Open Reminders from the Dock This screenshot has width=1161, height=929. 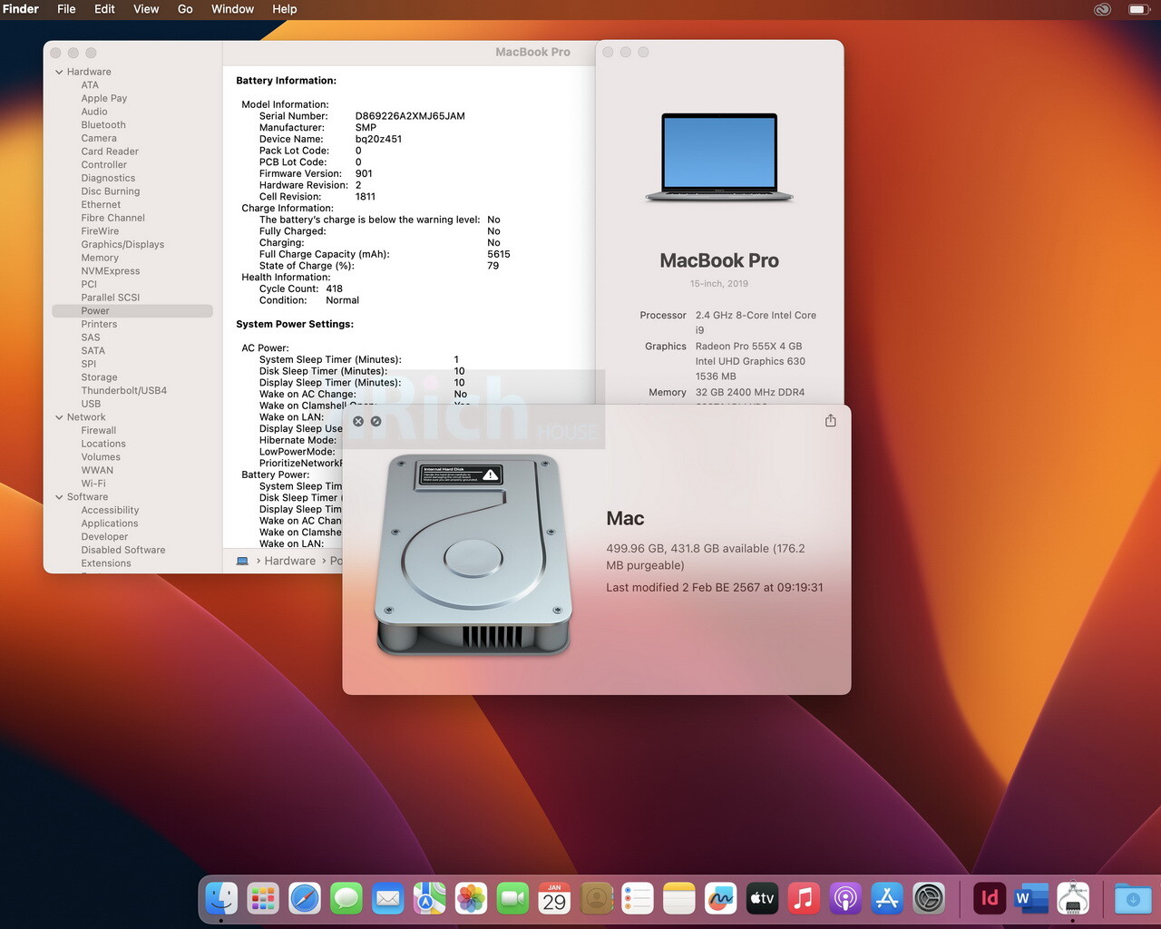point(638,898)
